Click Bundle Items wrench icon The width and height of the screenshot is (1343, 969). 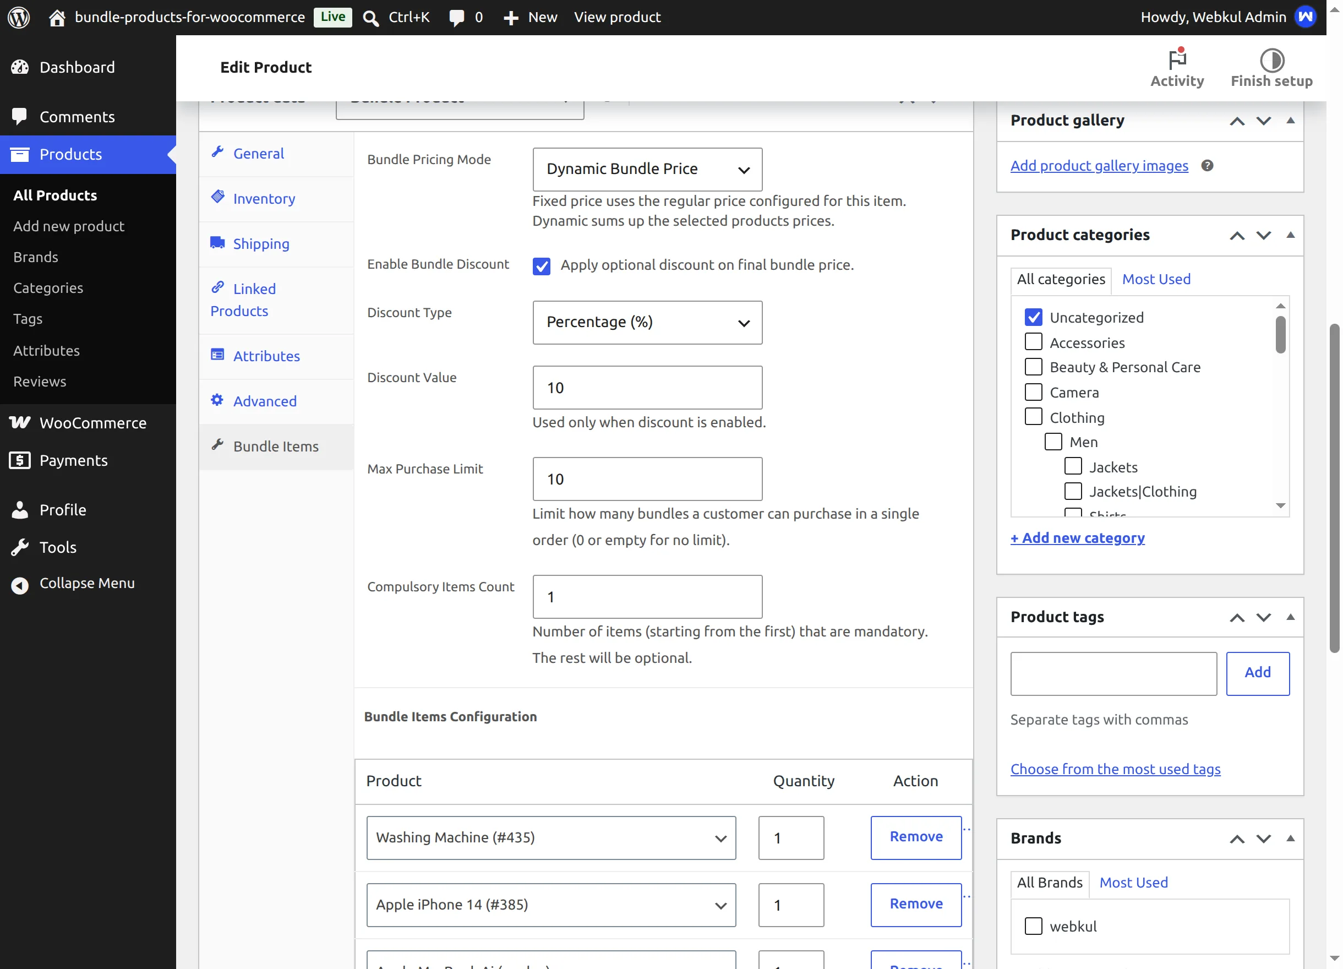point(217,444)
